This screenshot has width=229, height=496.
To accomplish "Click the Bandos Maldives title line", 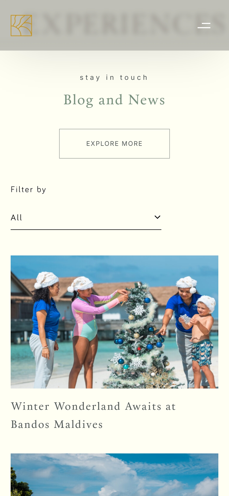I will pyautogui.click(x=57, y=424).
